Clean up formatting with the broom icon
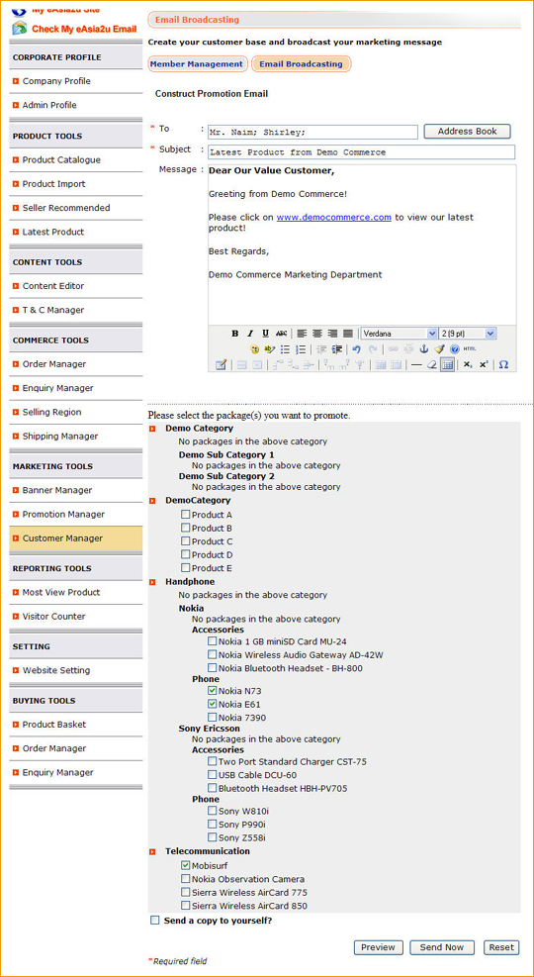The height and width of the screenshot is (977, 534). (439, 349)
